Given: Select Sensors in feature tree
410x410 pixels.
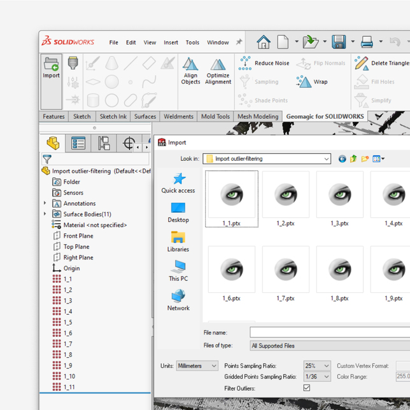Looking at the screenshot, I should pyautogui.click(x=68, y=193).
